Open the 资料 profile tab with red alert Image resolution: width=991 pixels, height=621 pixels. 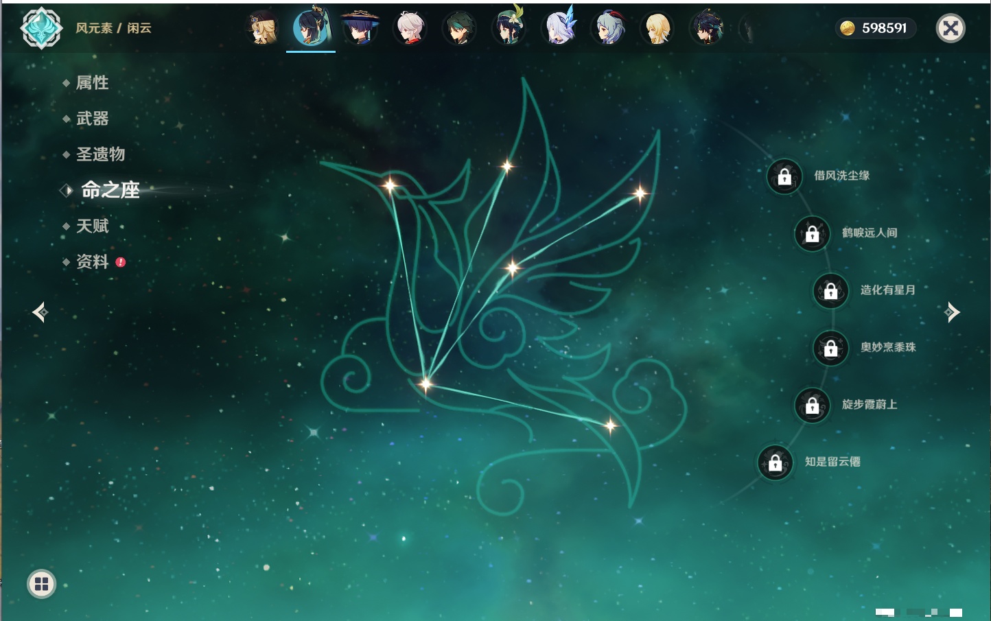point(92,261)
